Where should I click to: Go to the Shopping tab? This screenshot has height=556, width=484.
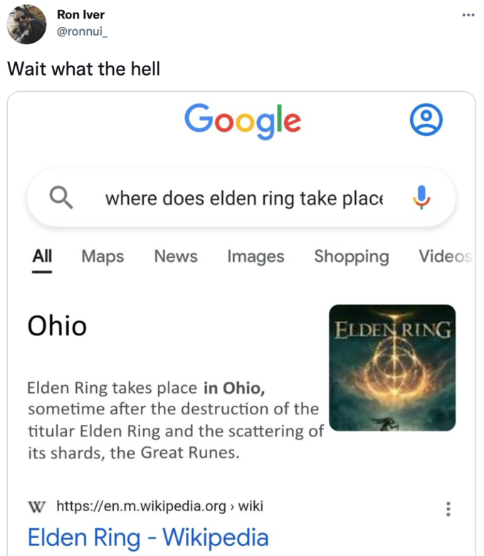click(352, 256)
